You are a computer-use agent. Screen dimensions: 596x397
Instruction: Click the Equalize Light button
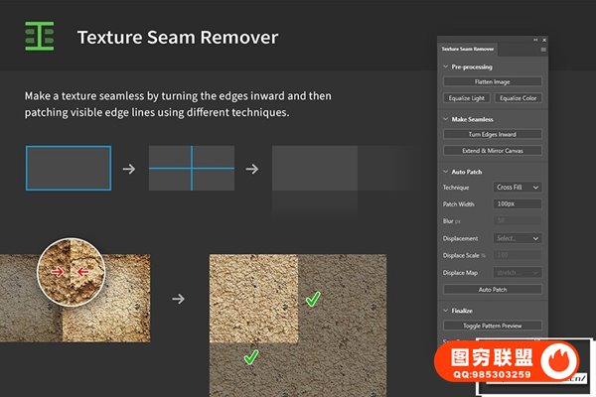pos(467,98)
